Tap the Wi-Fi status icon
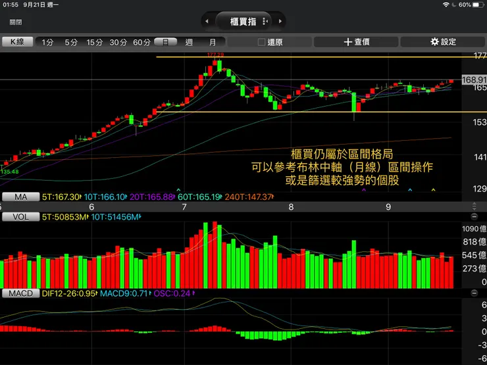The height and width of the screenshot is (365, 487). [x=446, y=5]
